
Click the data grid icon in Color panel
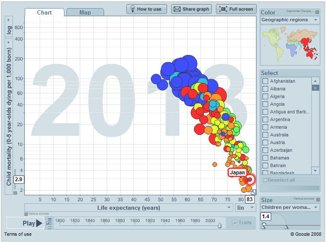tap(317, 12)
